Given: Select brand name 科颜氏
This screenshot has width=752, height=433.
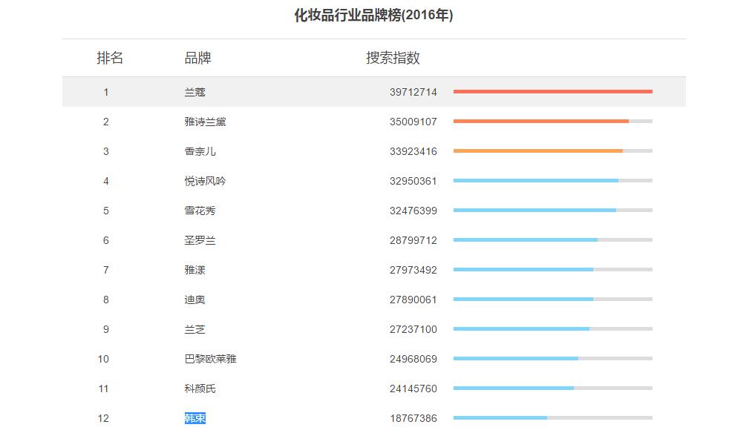Looking at the screenshot, I should [200, 389].
